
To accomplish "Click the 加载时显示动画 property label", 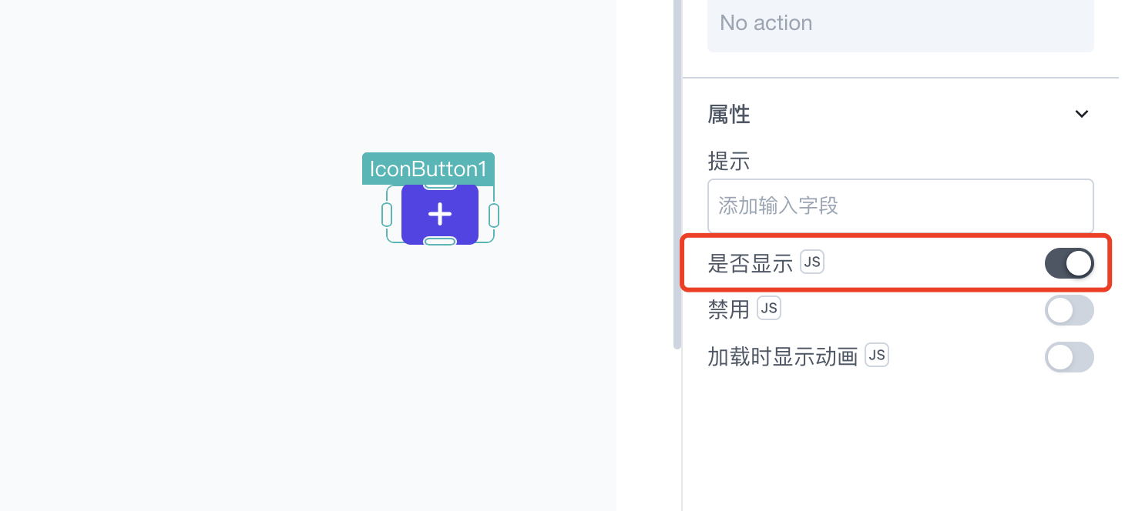I will point(783,356).
